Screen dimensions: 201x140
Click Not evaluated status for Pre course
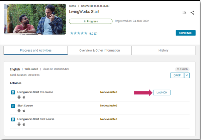(x=109, y=92)
